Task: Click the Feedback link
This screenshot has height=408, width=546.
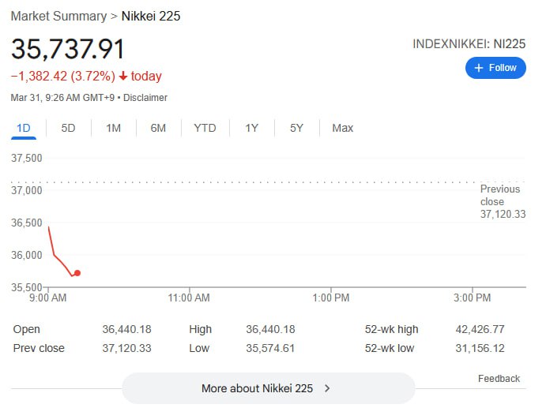Action: (499, 379)
